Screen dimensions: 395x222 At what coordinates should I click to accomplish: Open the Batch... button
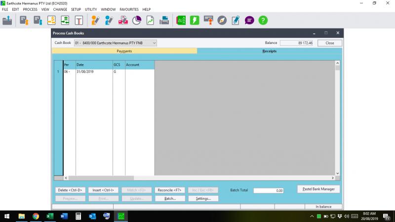coord(169,198)
